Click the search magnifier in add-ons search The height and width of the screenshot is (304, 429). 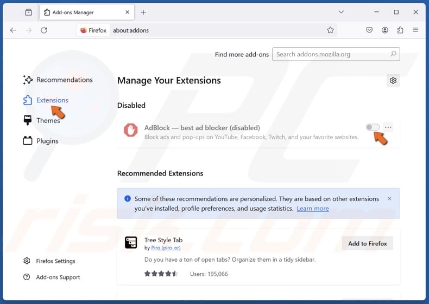click(393, 54)
